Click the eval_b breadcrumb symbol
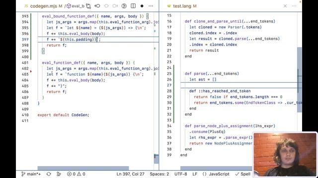The height and width of the screenshot is (178, 318). (76, 6)
